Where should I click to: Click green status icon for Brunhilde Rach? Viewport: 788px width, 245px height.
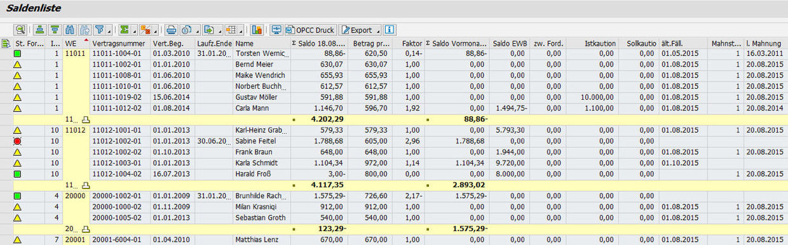point(18,196)
